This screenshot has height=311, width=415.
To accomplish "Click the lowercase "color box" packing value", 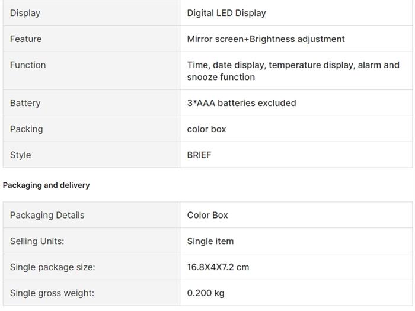I will 206,129.
